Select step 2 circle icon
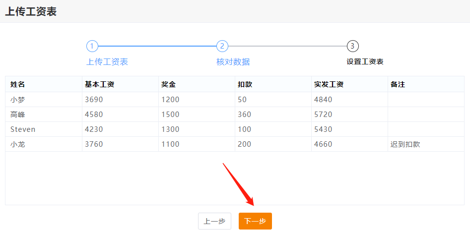Screen dimensions: 470x232 (x=222, y=46)
